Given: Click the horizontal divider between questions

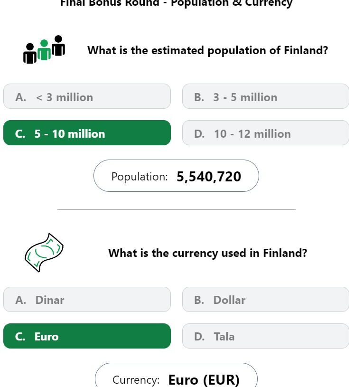Looking at the screenshot, I should (177, 209).
